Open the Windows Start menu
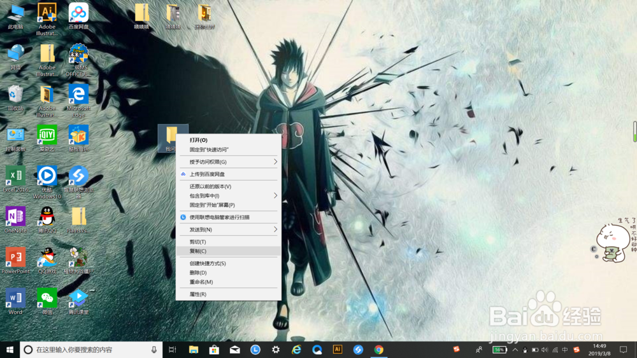The width and height of the screenshot is (637, 358). coord(10,350)
